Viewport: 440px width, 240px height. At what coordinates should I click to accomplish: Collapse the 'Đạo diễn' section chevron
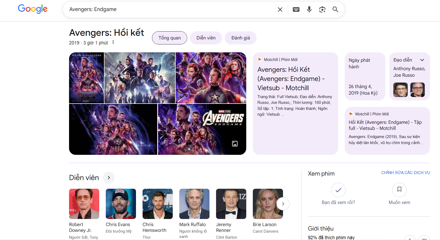tap(422, 60)
